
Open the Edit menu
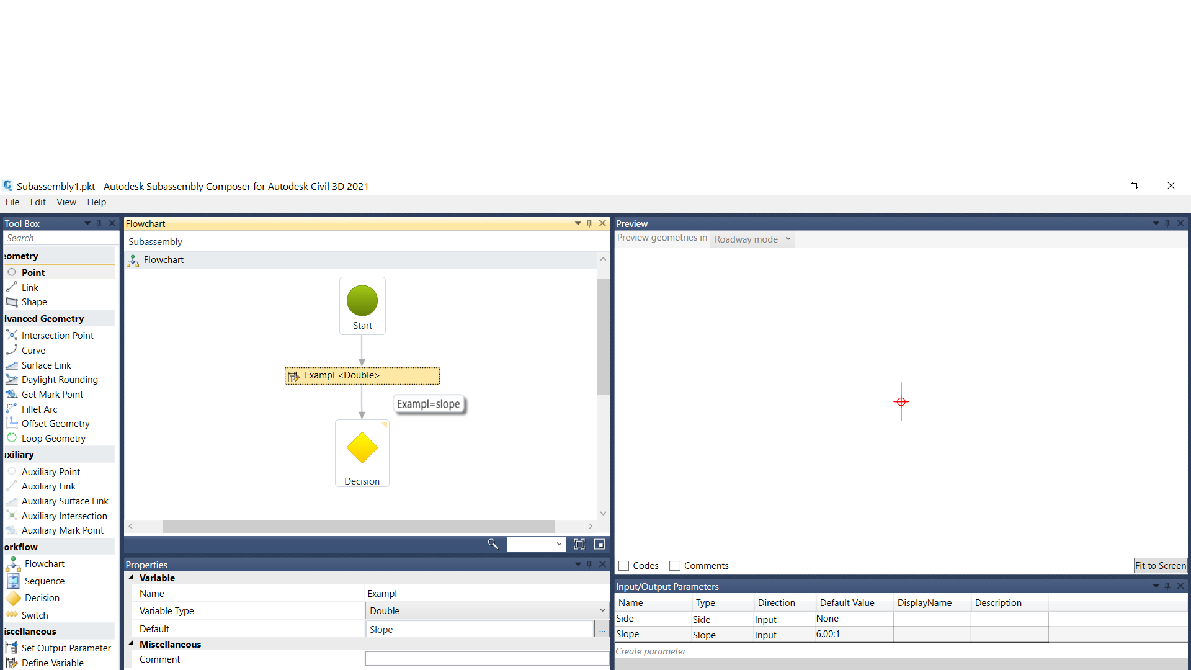coord(38,202)
